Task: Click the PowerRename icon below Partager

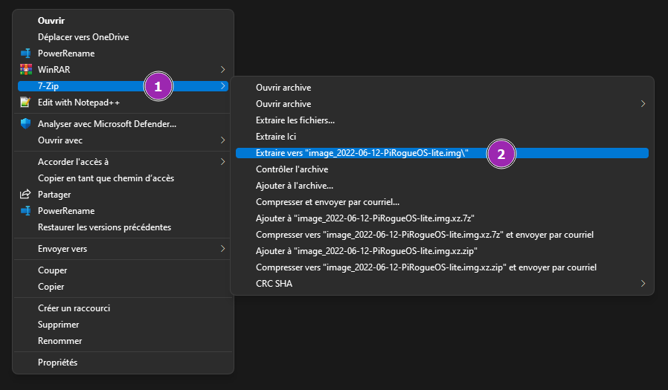Action: [x=26, y=211]
